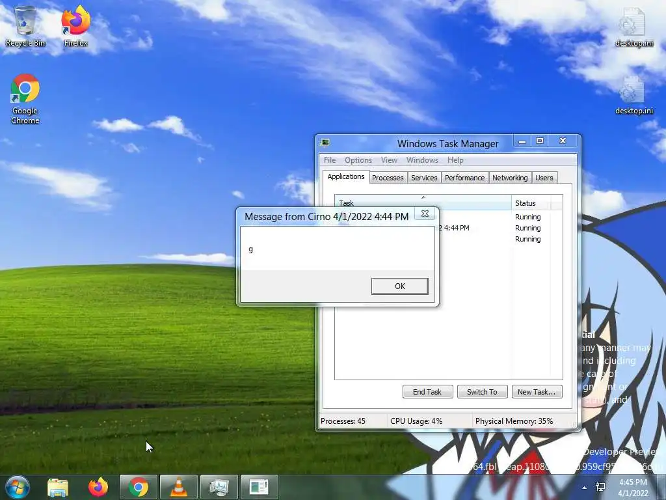Switch to the Services tab

point(424,178)
